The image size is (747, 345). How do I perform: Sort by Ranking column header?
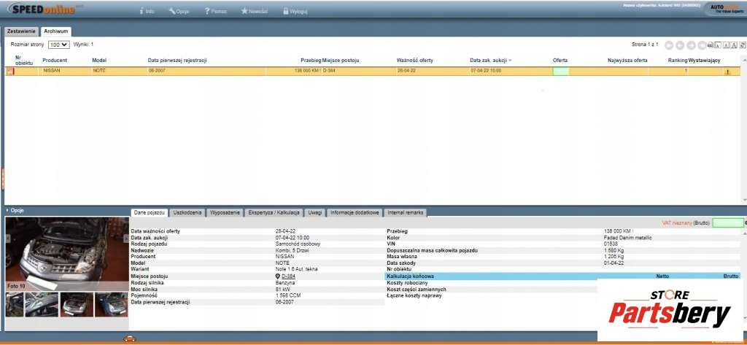678,61
